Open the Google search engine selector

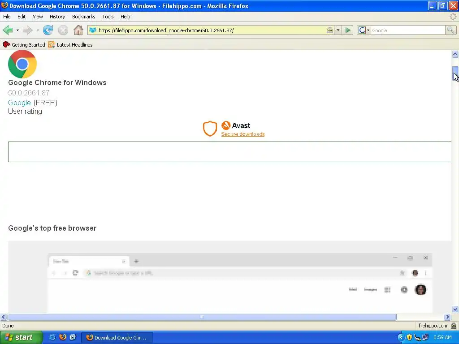click(x=364, y=30)
